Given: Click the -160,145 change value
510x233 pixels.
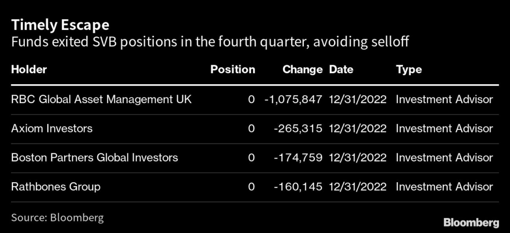Looking at the screenshot, I should 298,187.
